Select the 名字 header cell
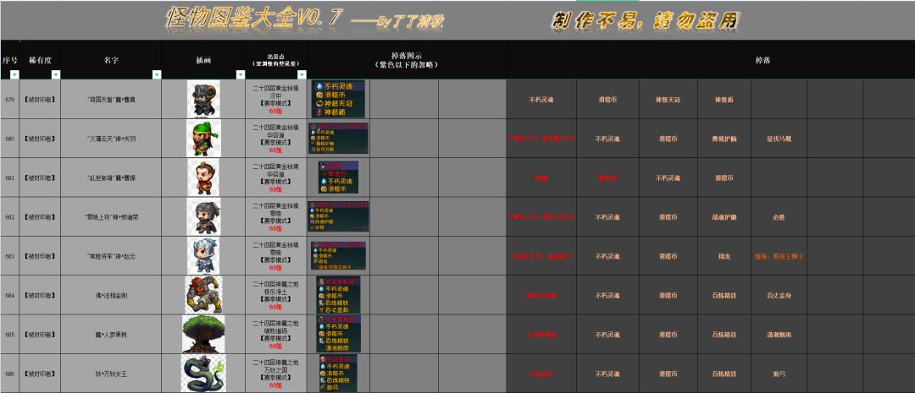This screenshot has height=393, width=915. pyautogui.click(x=111, y=59)
